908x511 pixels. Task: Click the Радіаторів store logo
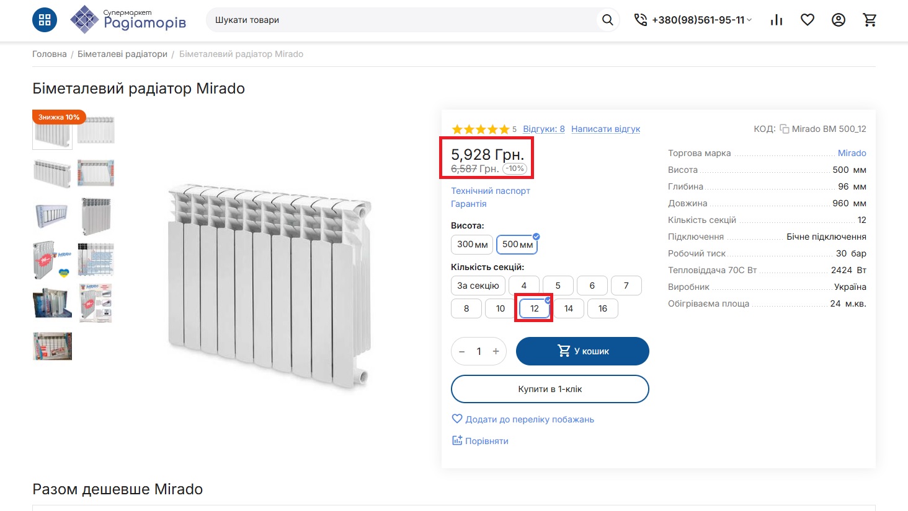pos(128,20)
